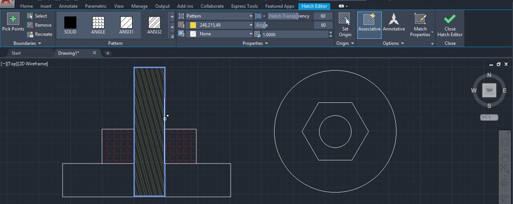This screenshot has height=204, width=513.
Task: Click the hatch pattern scale icon
Action: (257, 34)
